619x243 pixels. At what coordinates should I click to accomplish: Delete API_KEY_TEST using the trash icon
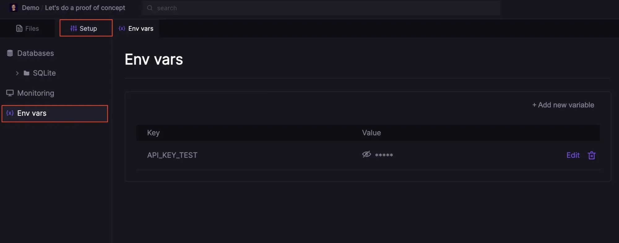pyautogui.click(x=591, y=155)
